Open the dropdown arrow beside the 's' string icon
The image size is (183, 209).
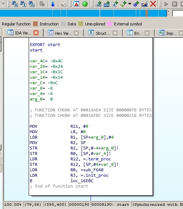[130, 4]
